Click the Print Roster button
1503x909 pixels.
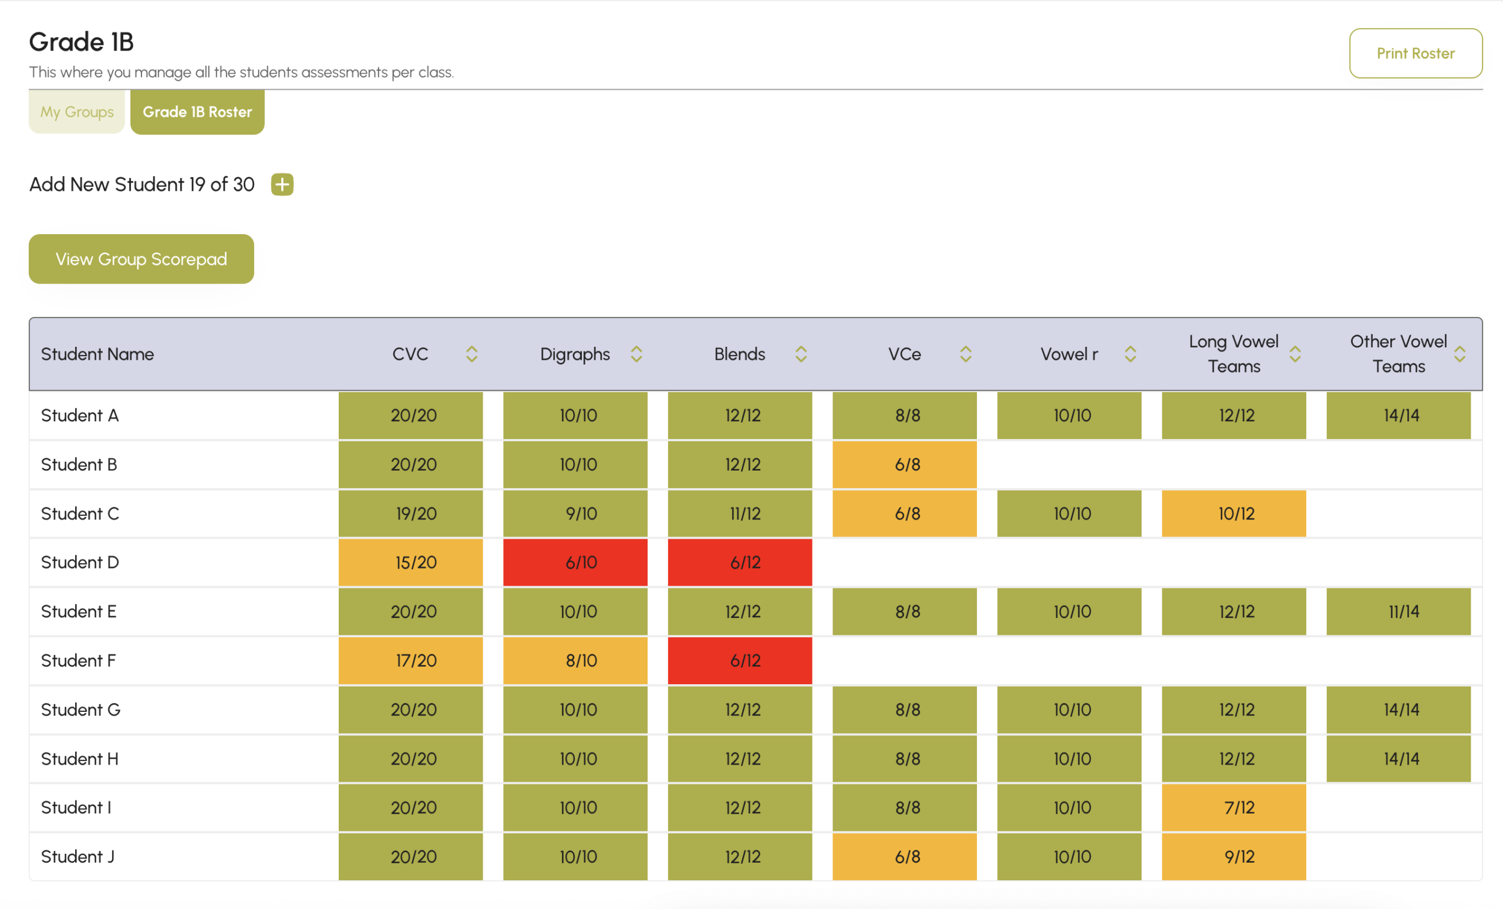pos(1415,53)
